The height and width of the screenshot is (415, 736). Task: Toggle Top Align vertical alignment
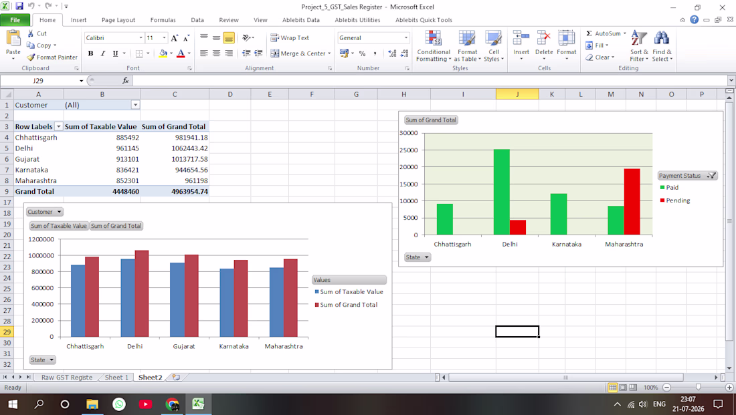tap(203, 37)
